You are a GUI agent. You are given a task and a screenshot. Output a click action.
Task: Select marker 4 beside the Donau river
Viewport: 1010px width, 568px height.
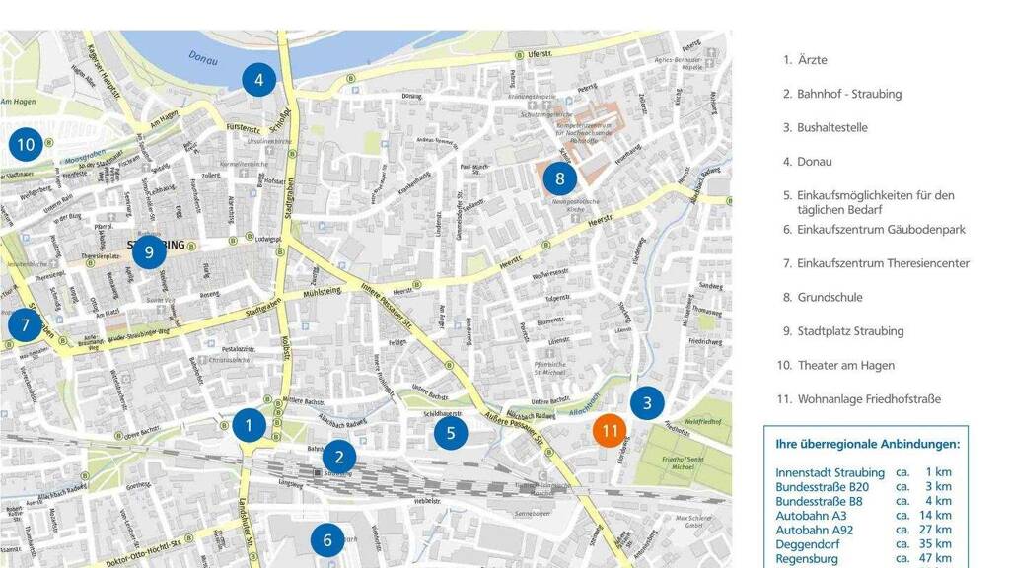click(258, 79)
